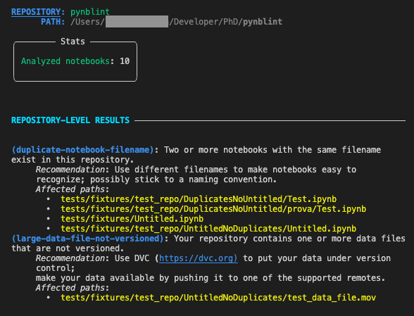Click text 'exist in this repository.'
Viewport: 414px width, 316px height.
point(73,160)
